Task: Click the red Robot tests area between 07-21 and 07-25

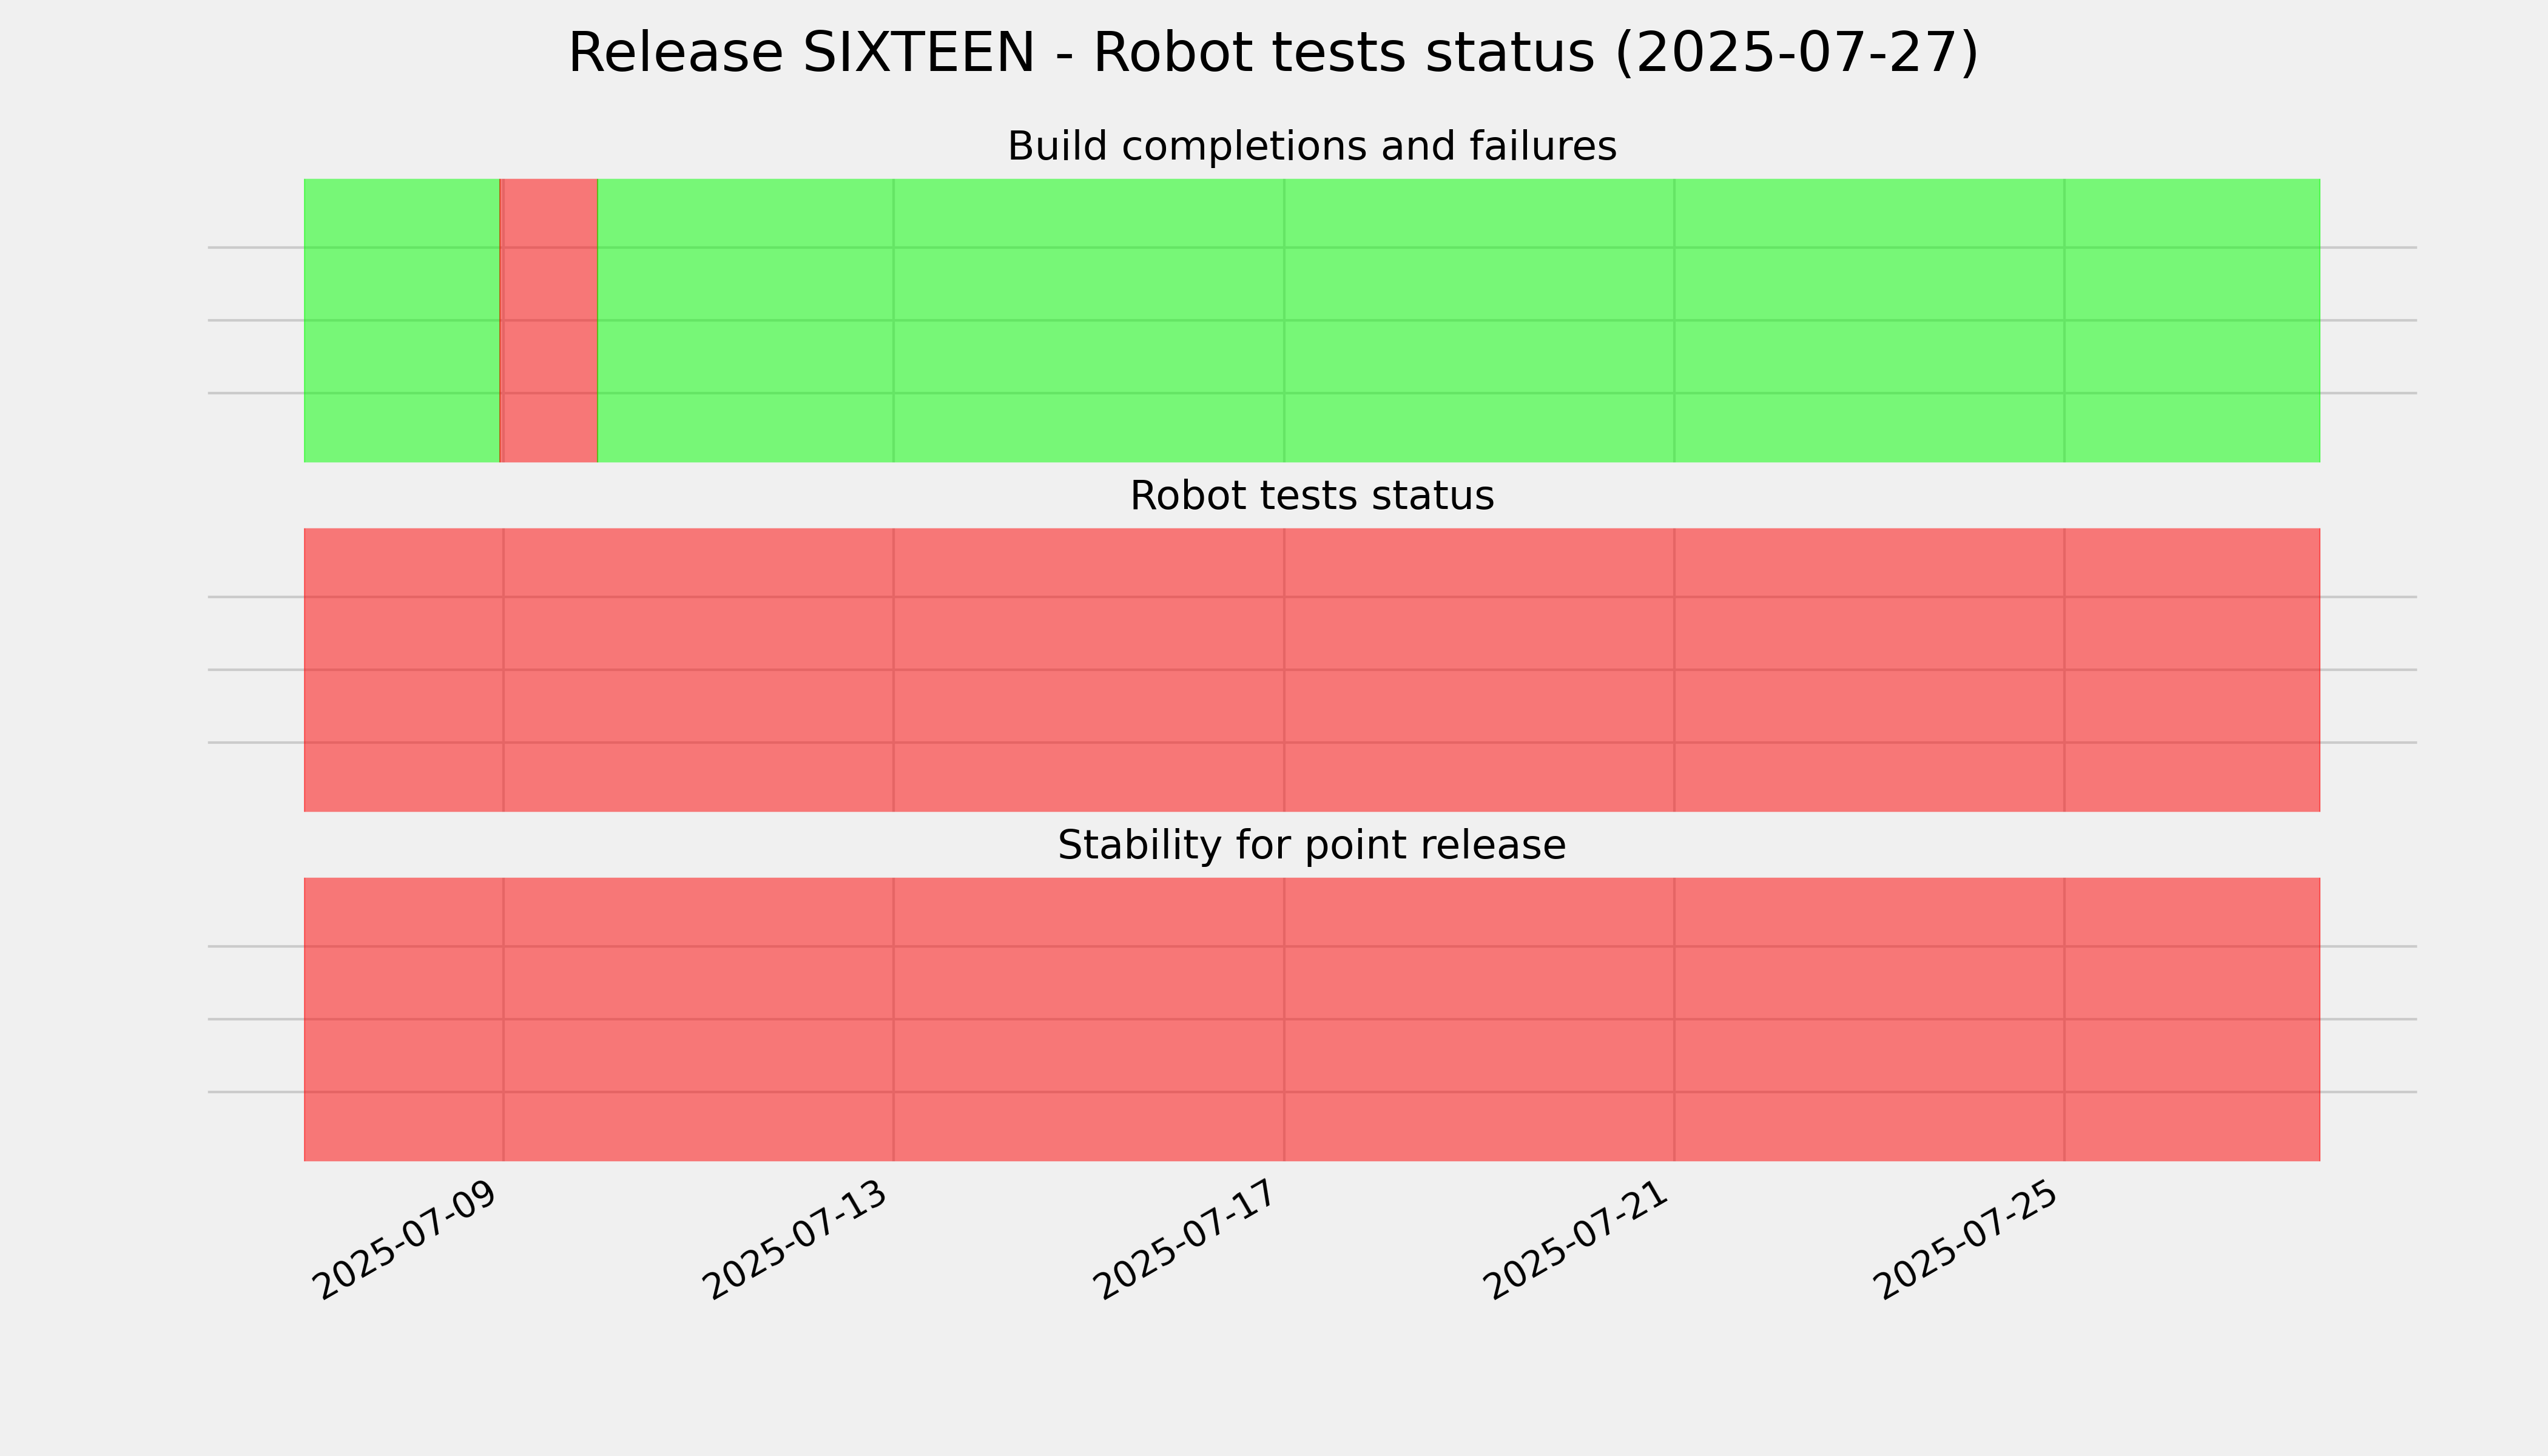Action: [1869, 670]
